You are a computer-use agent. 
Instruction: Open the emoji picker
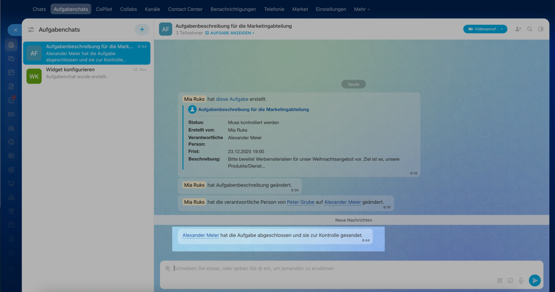coord(510,280)
